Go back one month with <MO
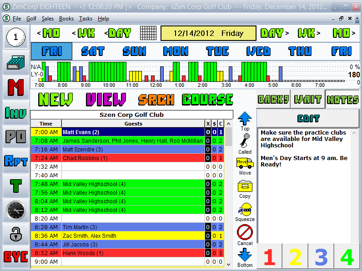 point(48,33)
